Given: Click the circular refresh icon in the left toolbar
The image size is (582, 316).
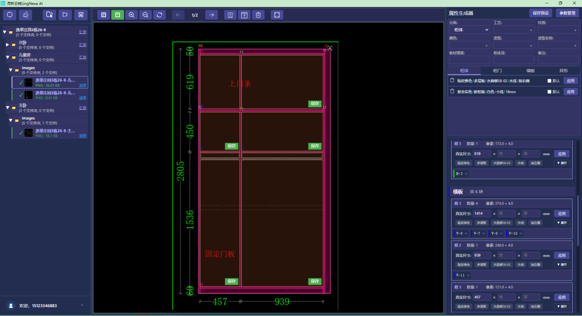Looking at the screenshot, I should 10,15.
